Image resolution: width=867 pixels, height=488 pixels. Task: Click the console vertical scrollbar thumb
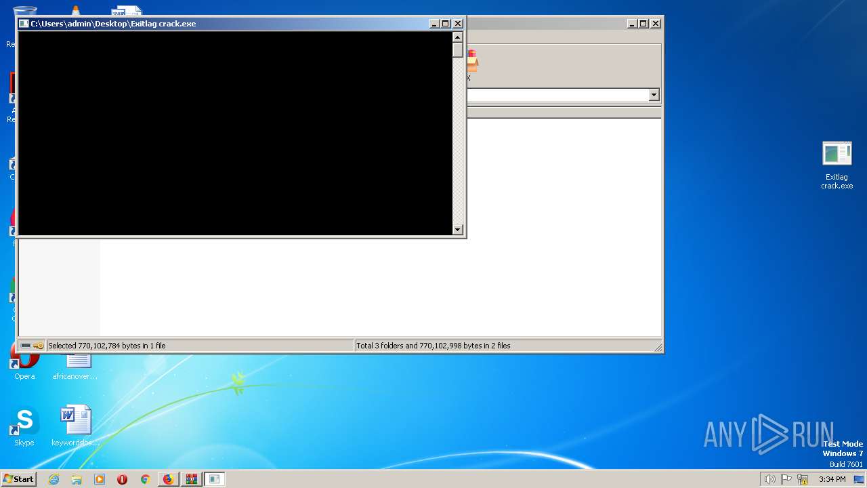click(458, 50)
